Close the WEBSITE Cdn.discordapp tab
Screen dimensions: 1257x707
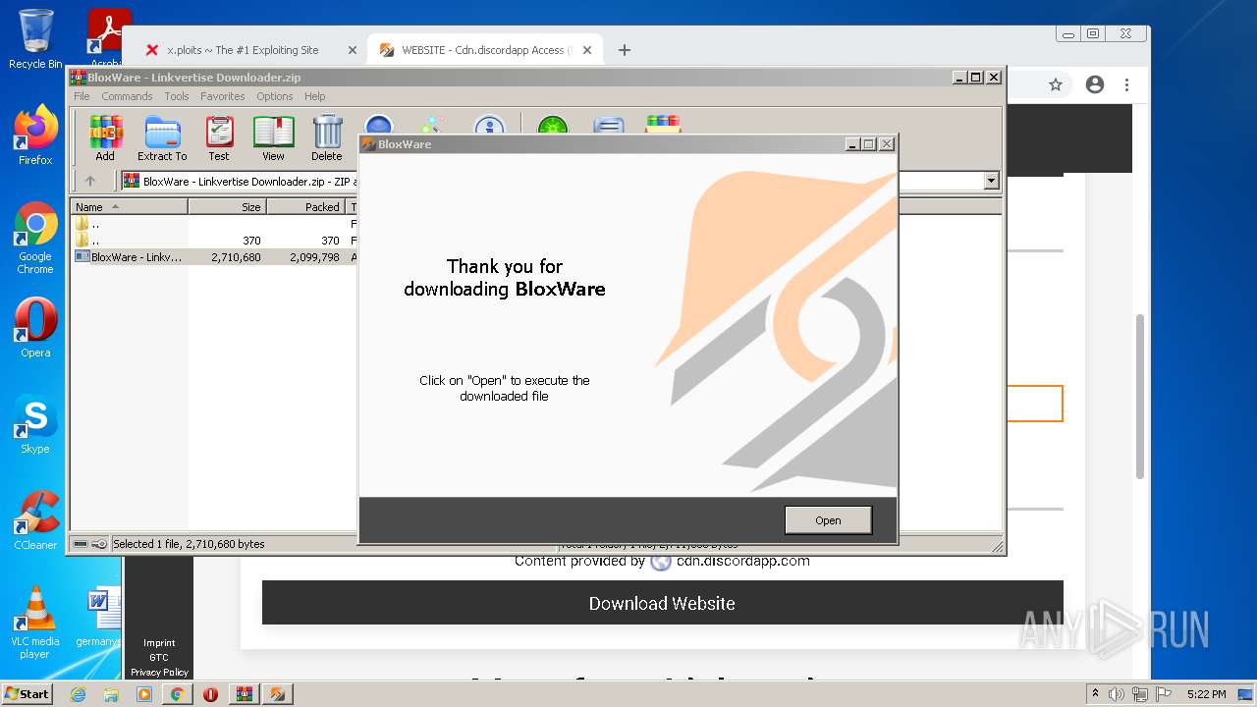tap(587, 50)
